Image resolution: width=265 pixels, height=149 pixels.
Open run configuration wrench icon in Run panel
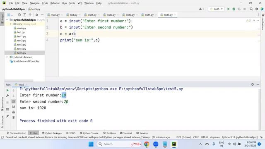pos(7,96)
